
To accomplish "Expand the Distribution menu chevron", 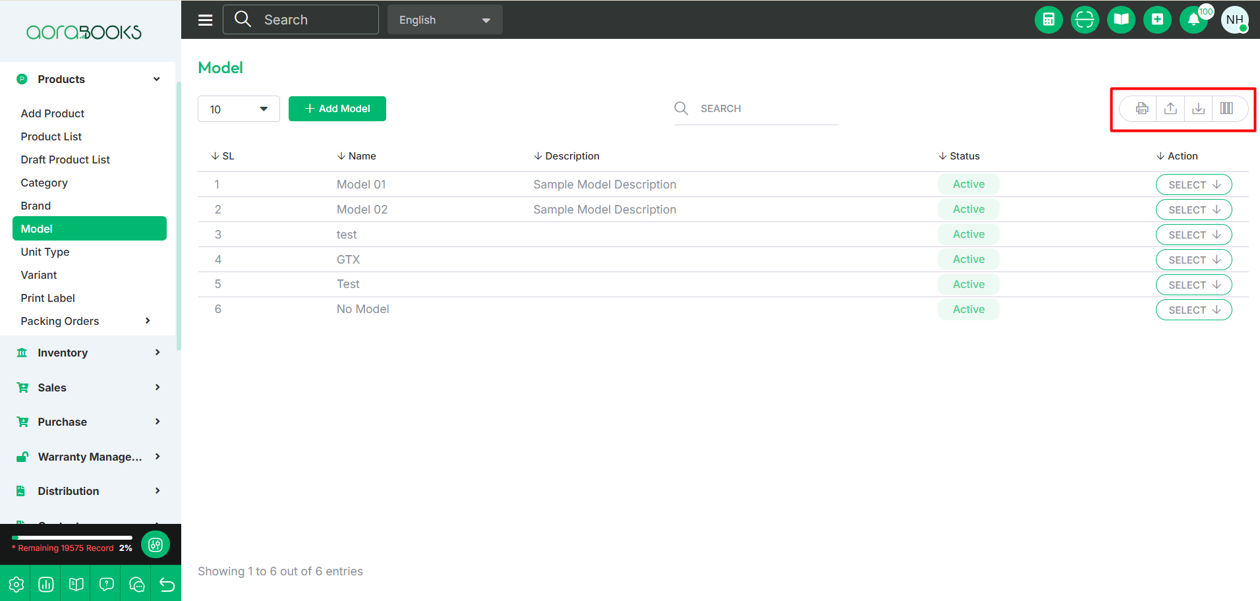I will point(157,491).
